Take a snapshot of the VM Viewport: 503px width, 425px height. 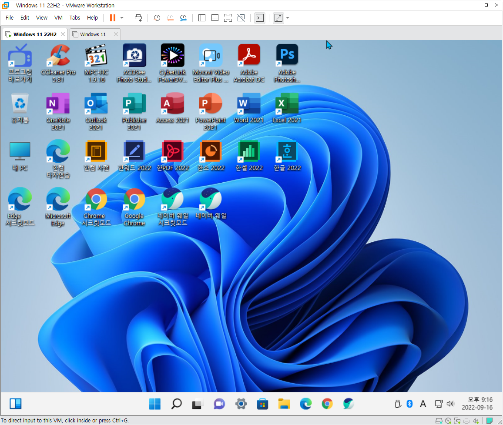tap(157, 18)
